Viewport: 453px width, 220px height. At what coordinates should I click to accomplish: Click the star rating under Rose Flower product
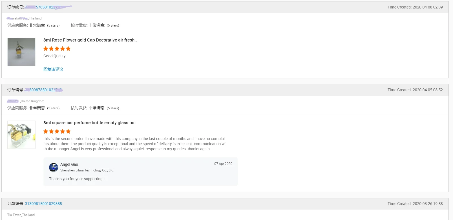click(57, 49)
